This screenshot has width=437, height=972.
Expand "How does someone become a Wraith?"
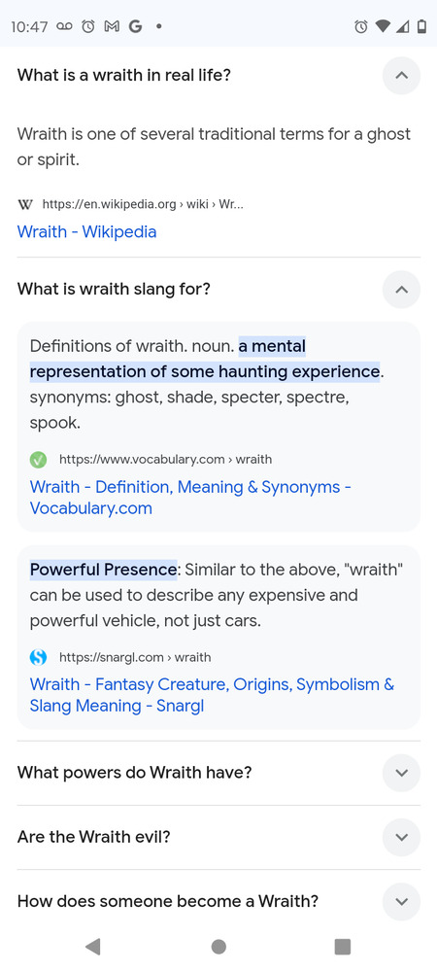[401, 901]
